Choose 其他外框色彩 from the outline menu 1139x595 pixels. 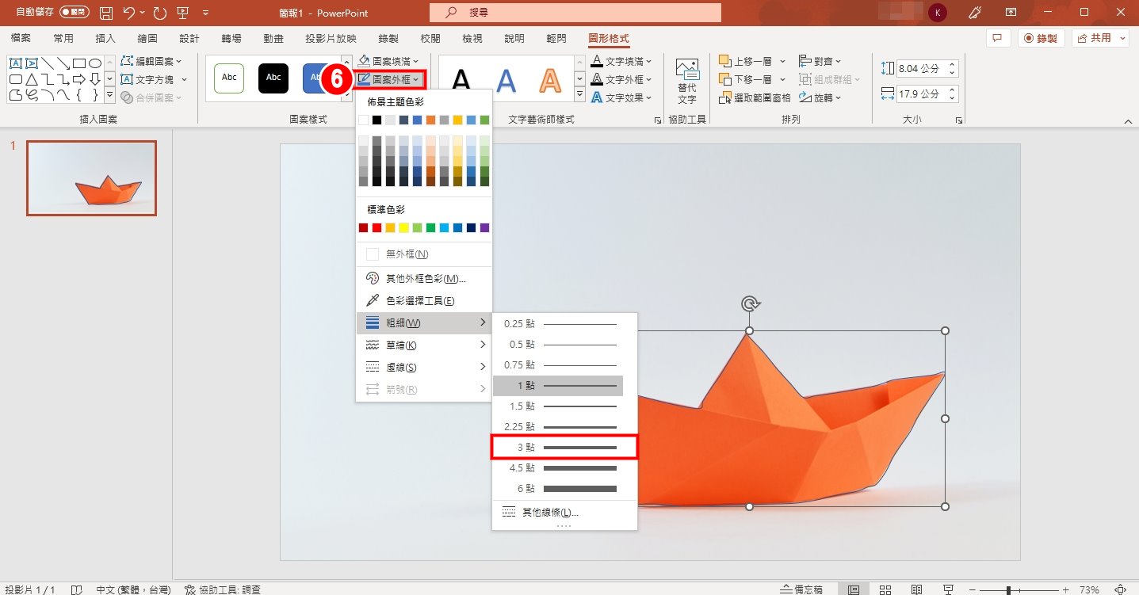(x=423, y=278)
